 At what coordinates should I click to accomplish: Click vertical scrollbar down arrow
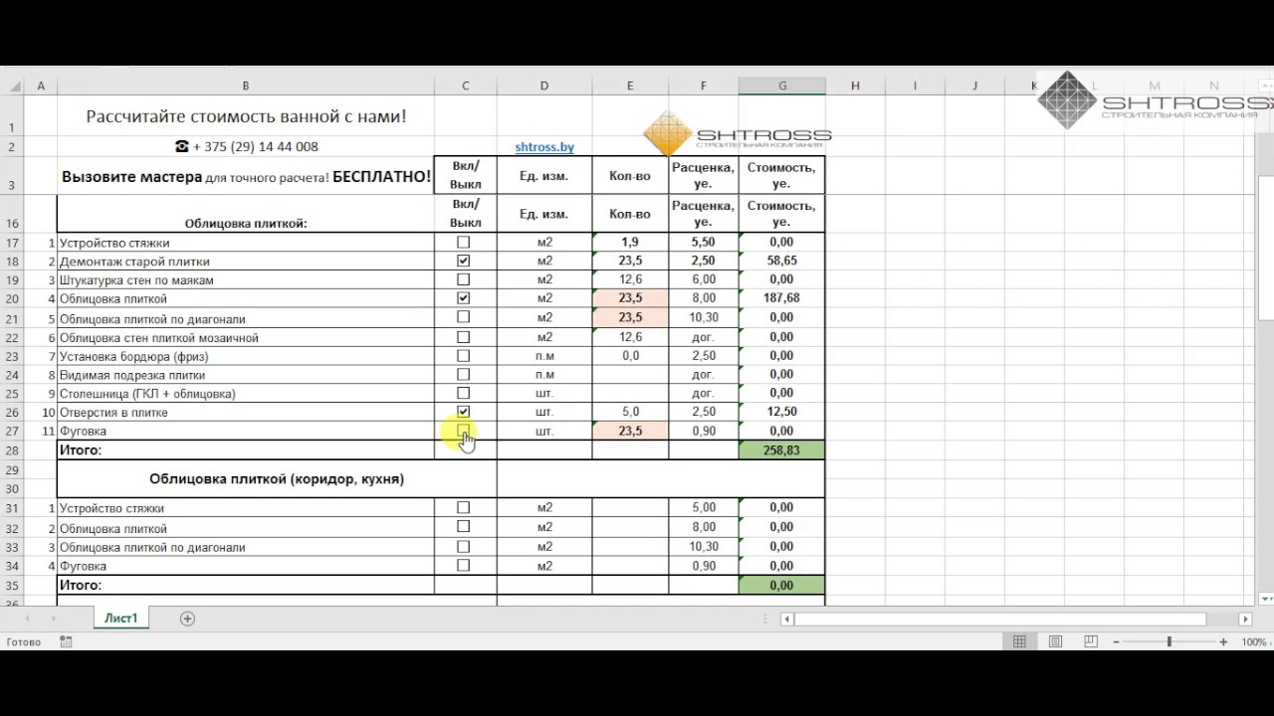[1266, 598]
